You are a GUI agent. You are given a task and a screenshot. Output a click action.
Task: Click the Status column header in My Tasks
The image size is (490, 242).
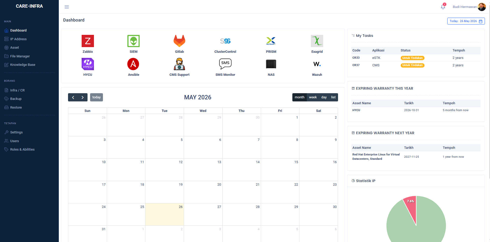coord(406,50)
